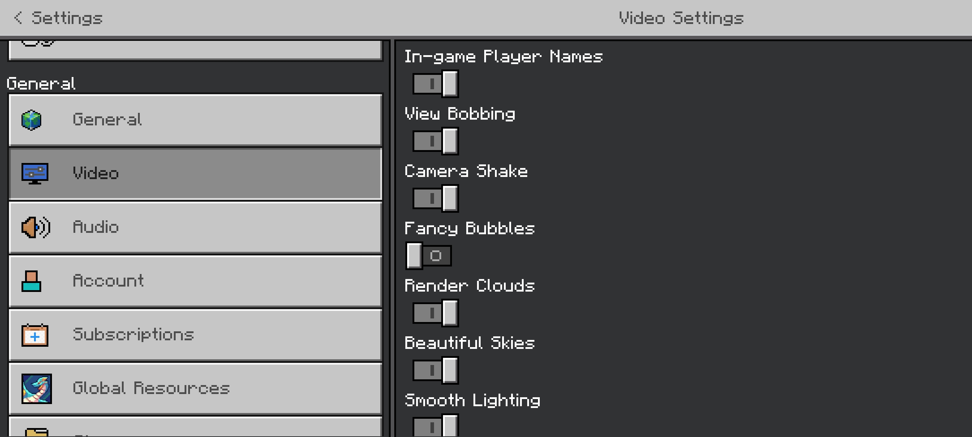
Task: Click the Audio speaker icon
Action: [x=35, y=227]
